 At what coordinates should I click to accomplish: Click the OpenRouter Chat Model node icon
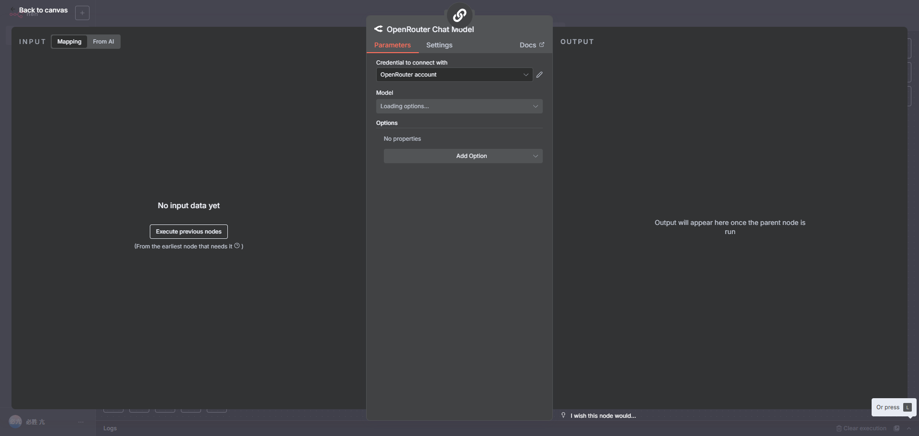[x=378, y=29]
